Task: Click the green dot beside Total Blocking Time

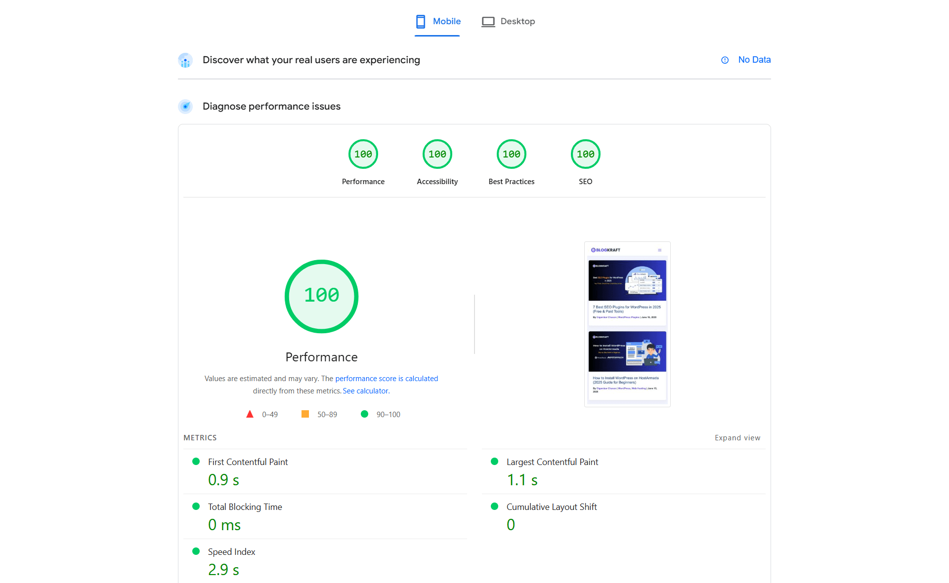Action: click(196, 506)
